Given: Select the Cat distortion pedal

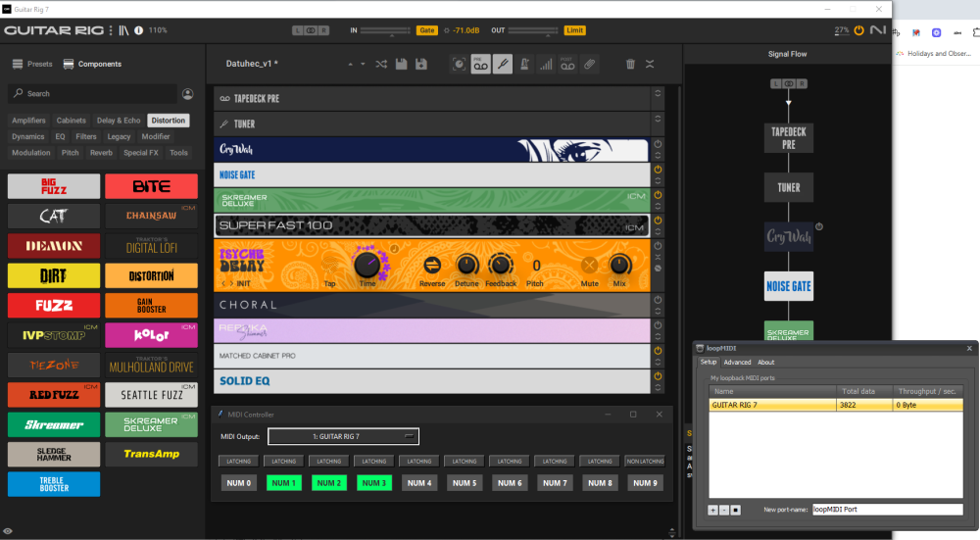Looking at the screenshot, I should 54,216.
